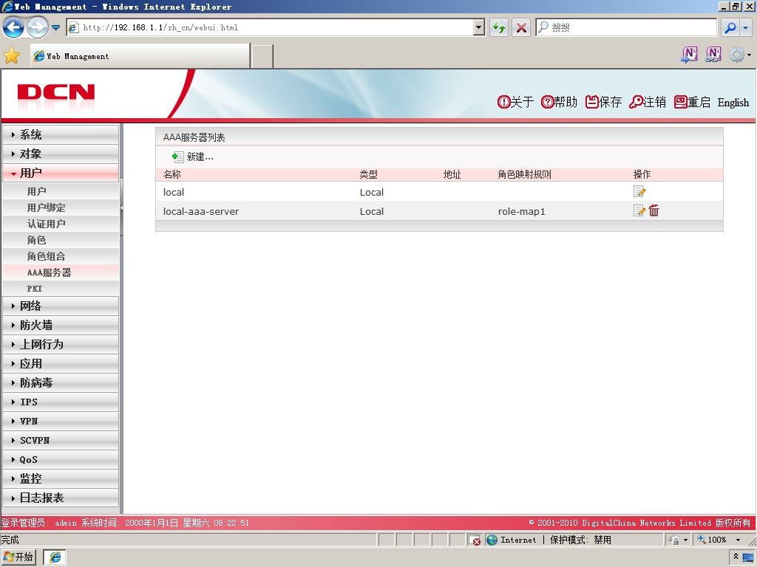Click in the address bar URL field
This screenshot has width=757, height=567.
pyautogui.click(x=275, y=27)
